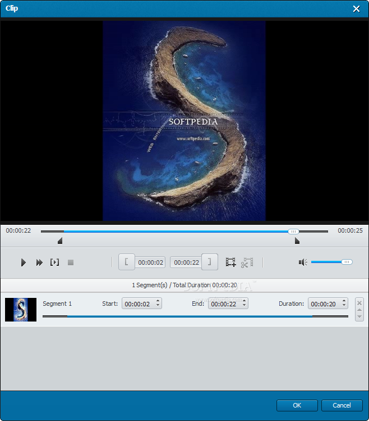Add a new segment with filmstrip plus icon
The image size is (369, 421).
(230, 262)
